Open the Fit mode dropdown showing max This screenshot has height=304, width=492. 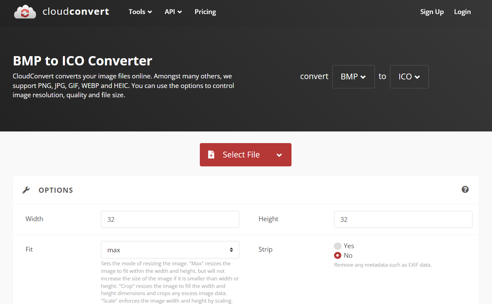(170, 250)
